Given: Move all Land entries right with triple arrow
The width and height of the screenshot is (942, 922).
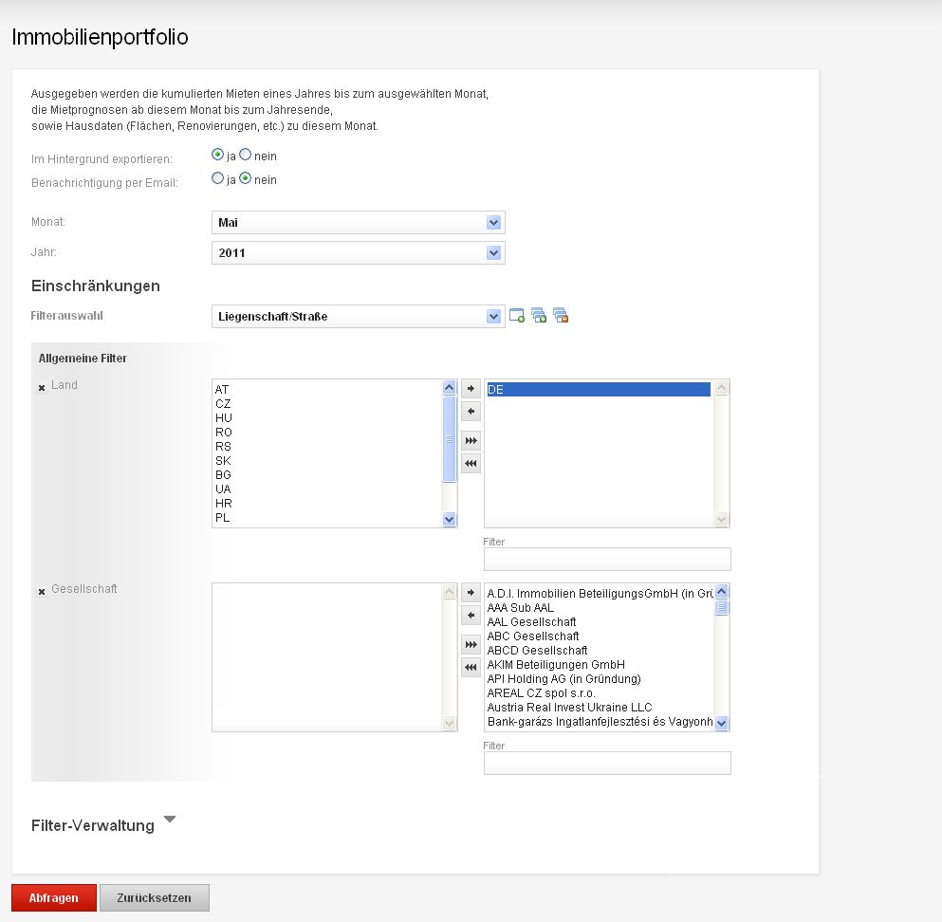Looking at the screenshot, I should (471, 441).
